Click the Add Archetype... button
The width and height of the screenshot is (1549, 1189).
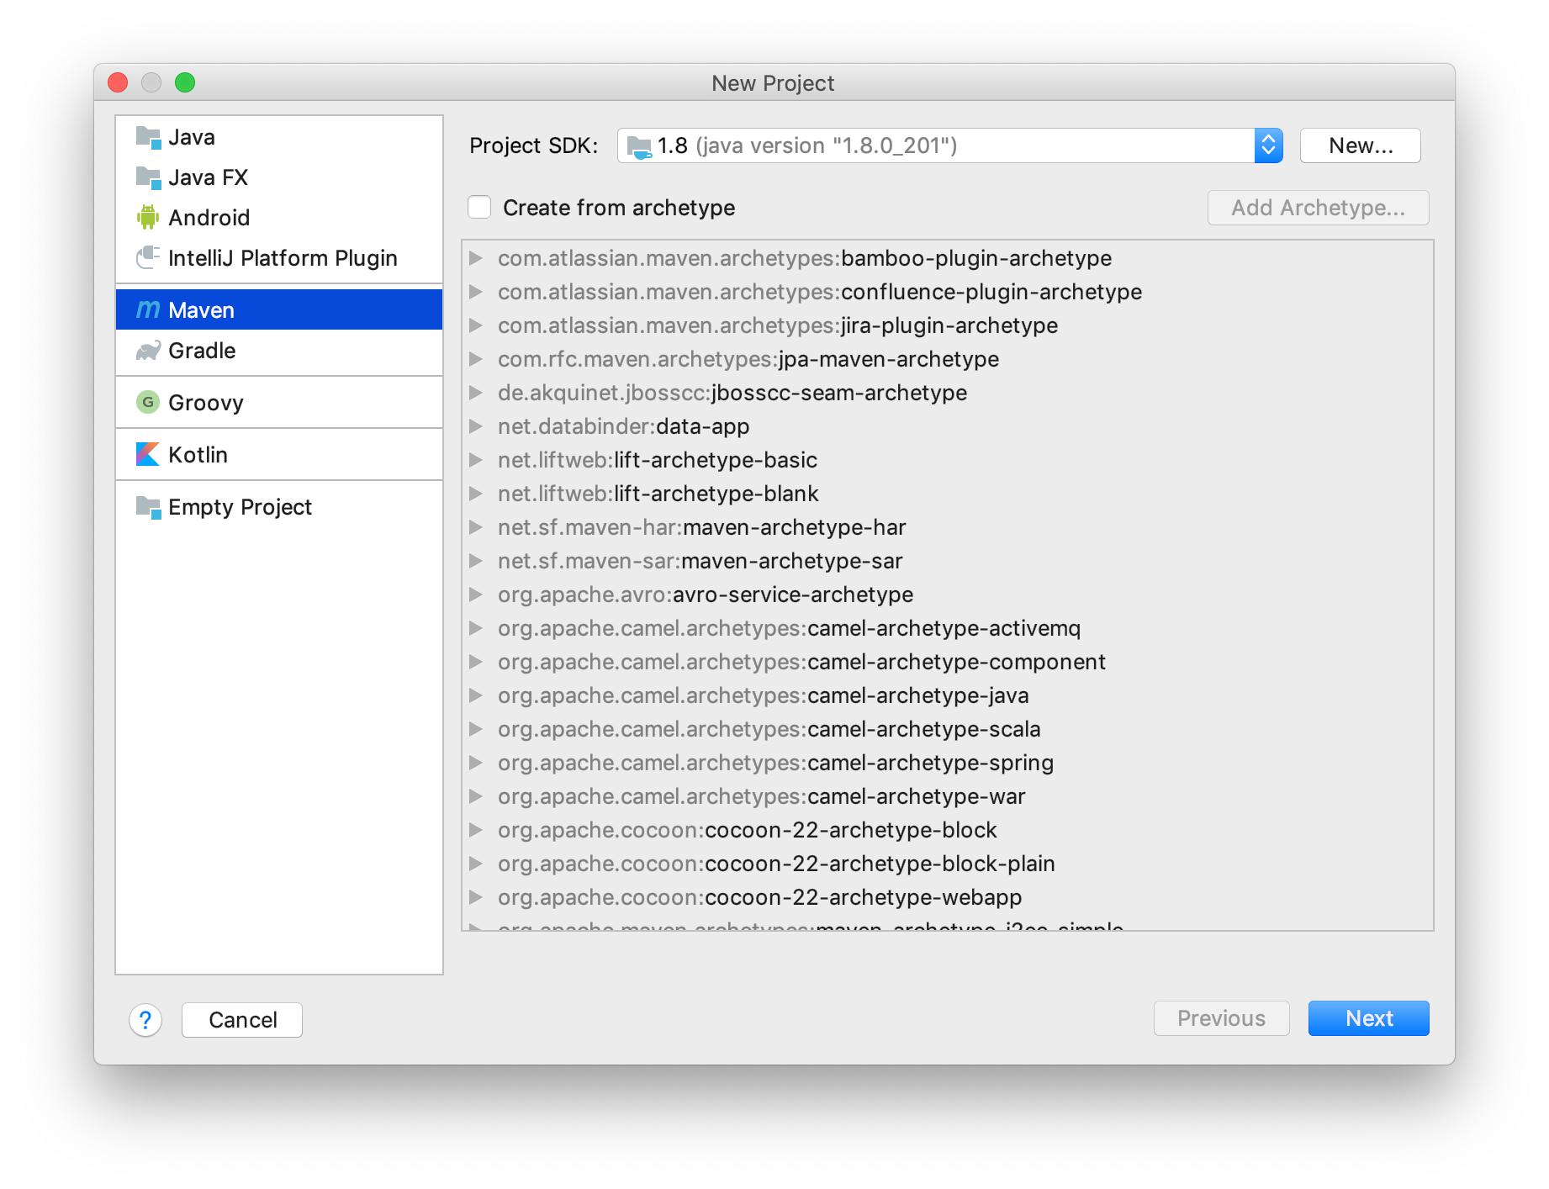tap(1318, 208)
